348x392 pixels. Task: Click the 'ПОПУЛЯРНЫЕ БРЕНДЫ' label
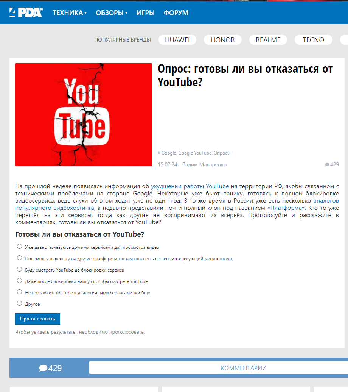coord(123,40)
